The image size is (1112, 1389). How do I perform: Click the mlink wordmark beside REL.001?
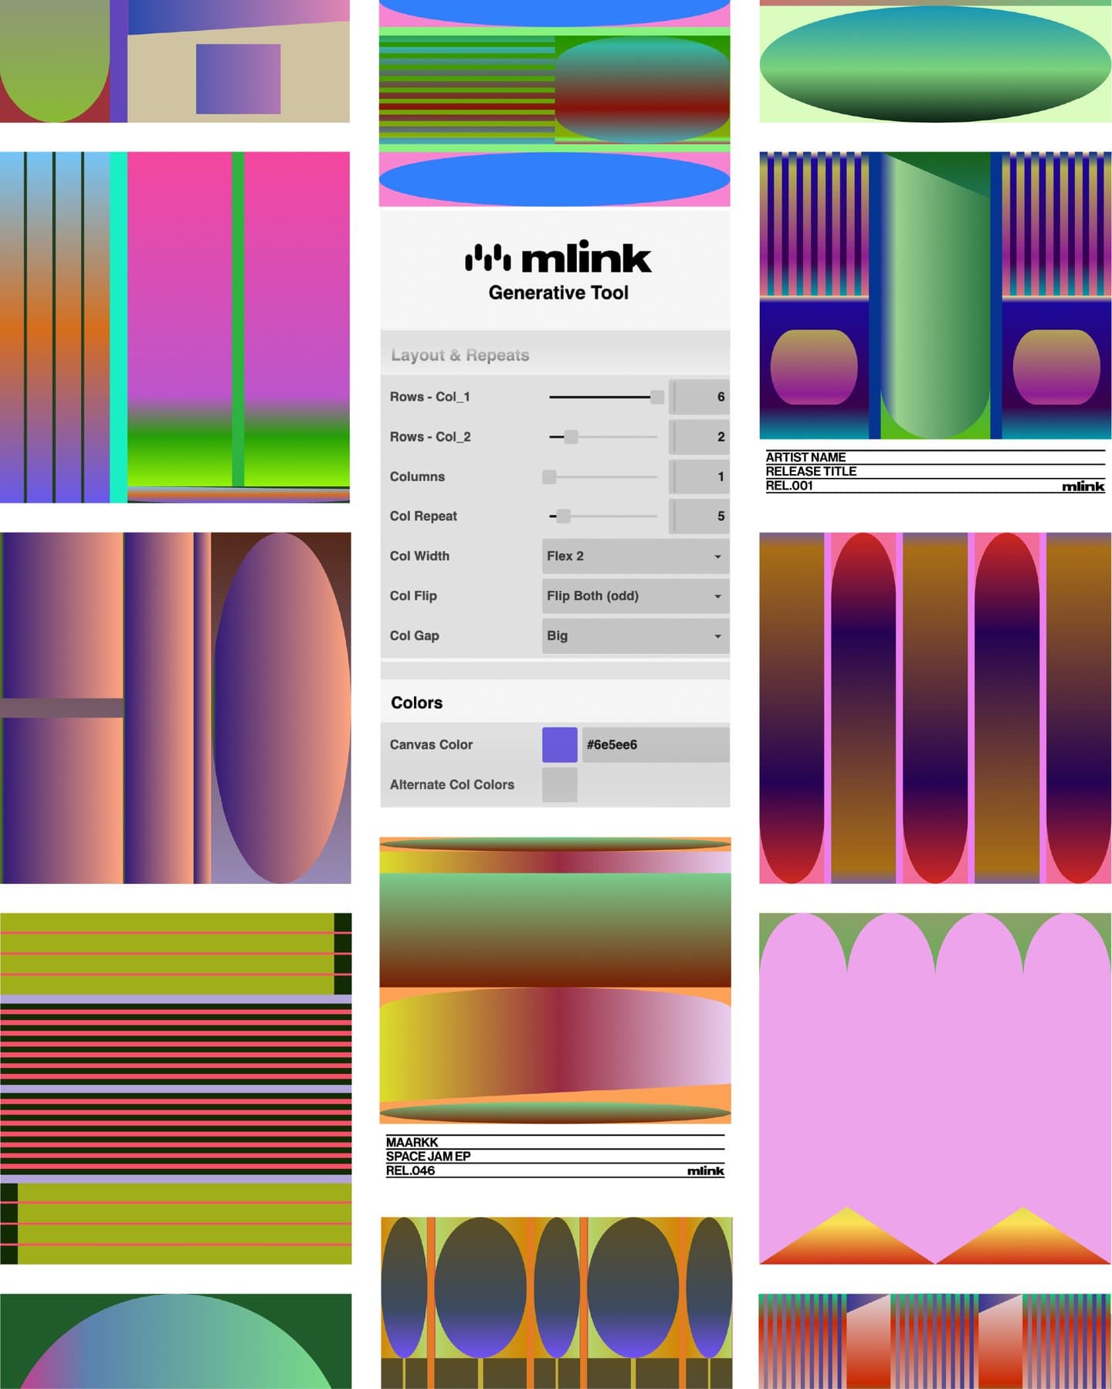tap(1083, 486)
